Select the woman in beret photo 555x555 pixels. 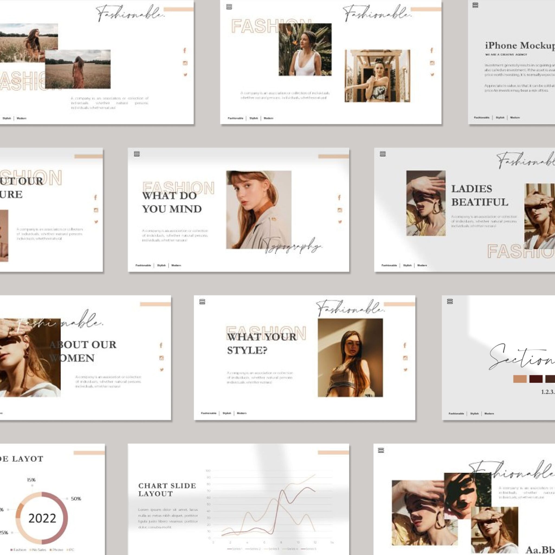pos(259,210)
